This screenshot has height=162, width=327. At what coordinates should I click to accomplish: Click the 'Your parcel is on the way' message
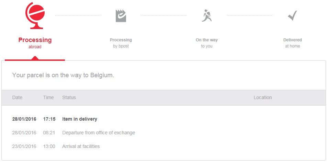tap(63, 75)
